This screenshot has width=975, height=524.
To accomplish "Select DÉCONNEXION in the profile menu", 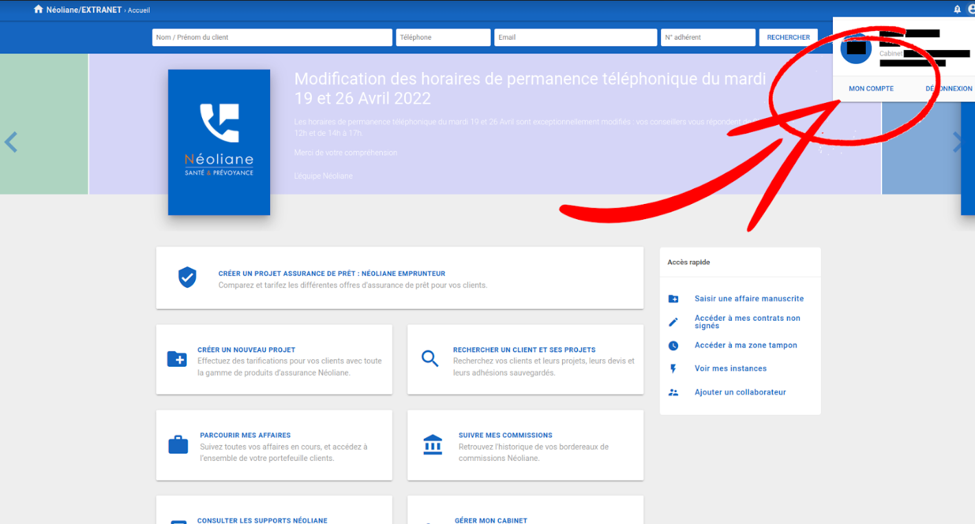I will [x=949, y=89].
